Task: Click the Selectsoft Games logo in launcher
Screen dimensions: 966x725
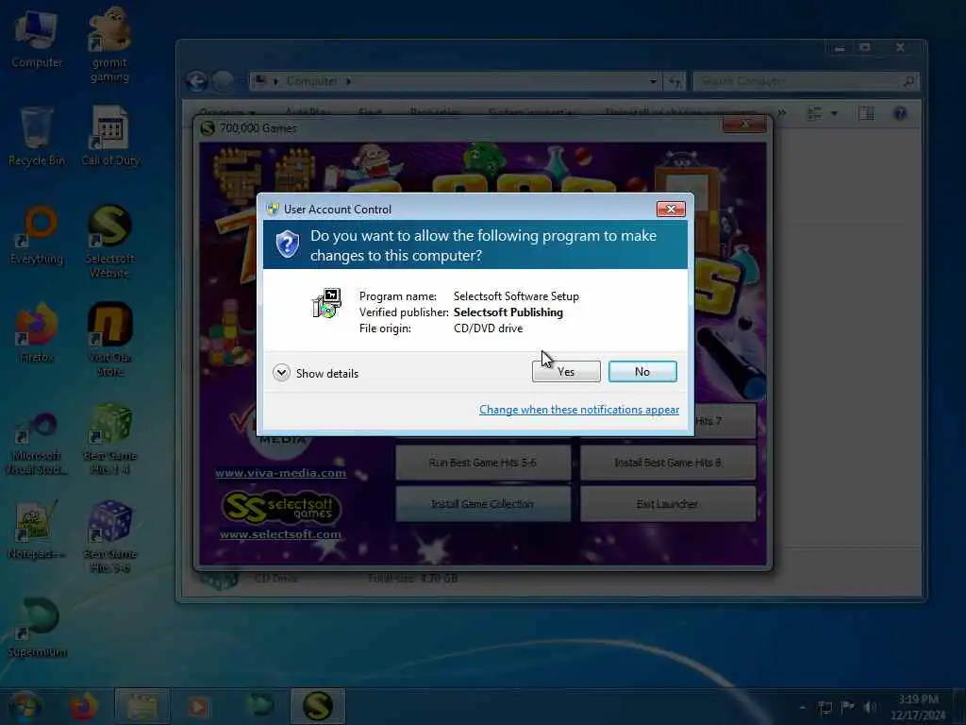Action: (281, 507)
